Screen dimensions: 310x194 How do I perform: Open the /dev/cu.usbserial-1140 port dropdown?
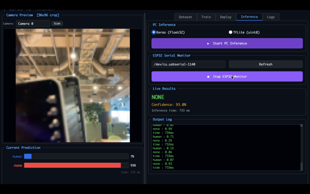pyautogui.click(x=188, y=64)
